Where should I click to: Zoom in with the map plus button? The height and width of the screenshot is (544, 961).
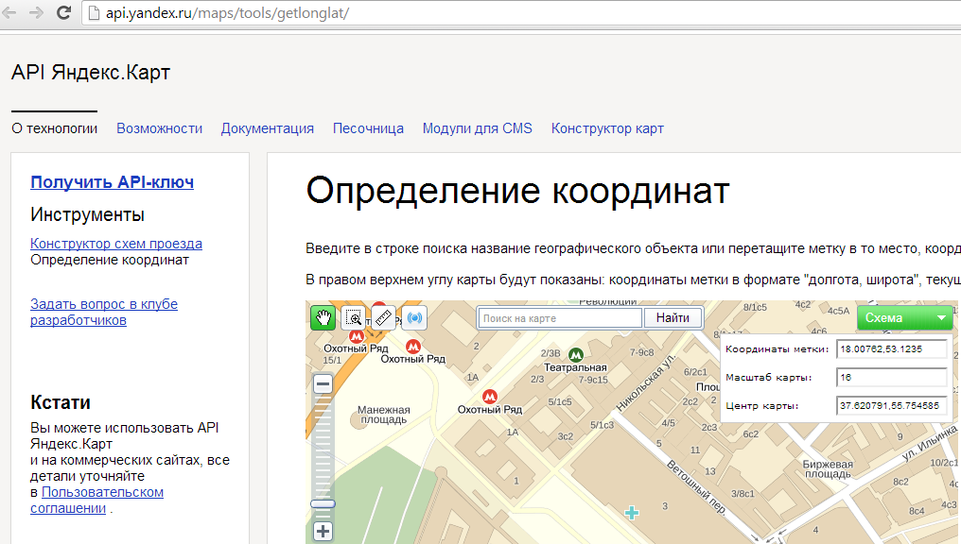coord(323,531)
